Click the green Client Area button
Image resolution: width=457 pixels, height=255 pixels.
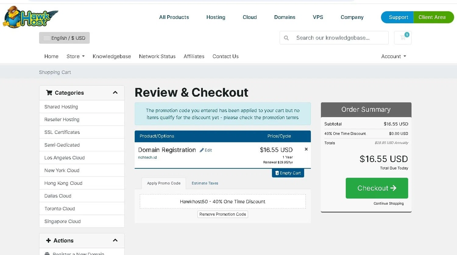(x=434, y=17)
